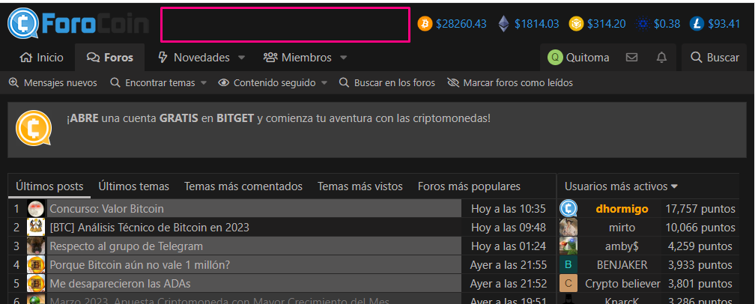The image size is (755, 304).
Task: Click Marcar foros como leídos
Action: [509, 83]
